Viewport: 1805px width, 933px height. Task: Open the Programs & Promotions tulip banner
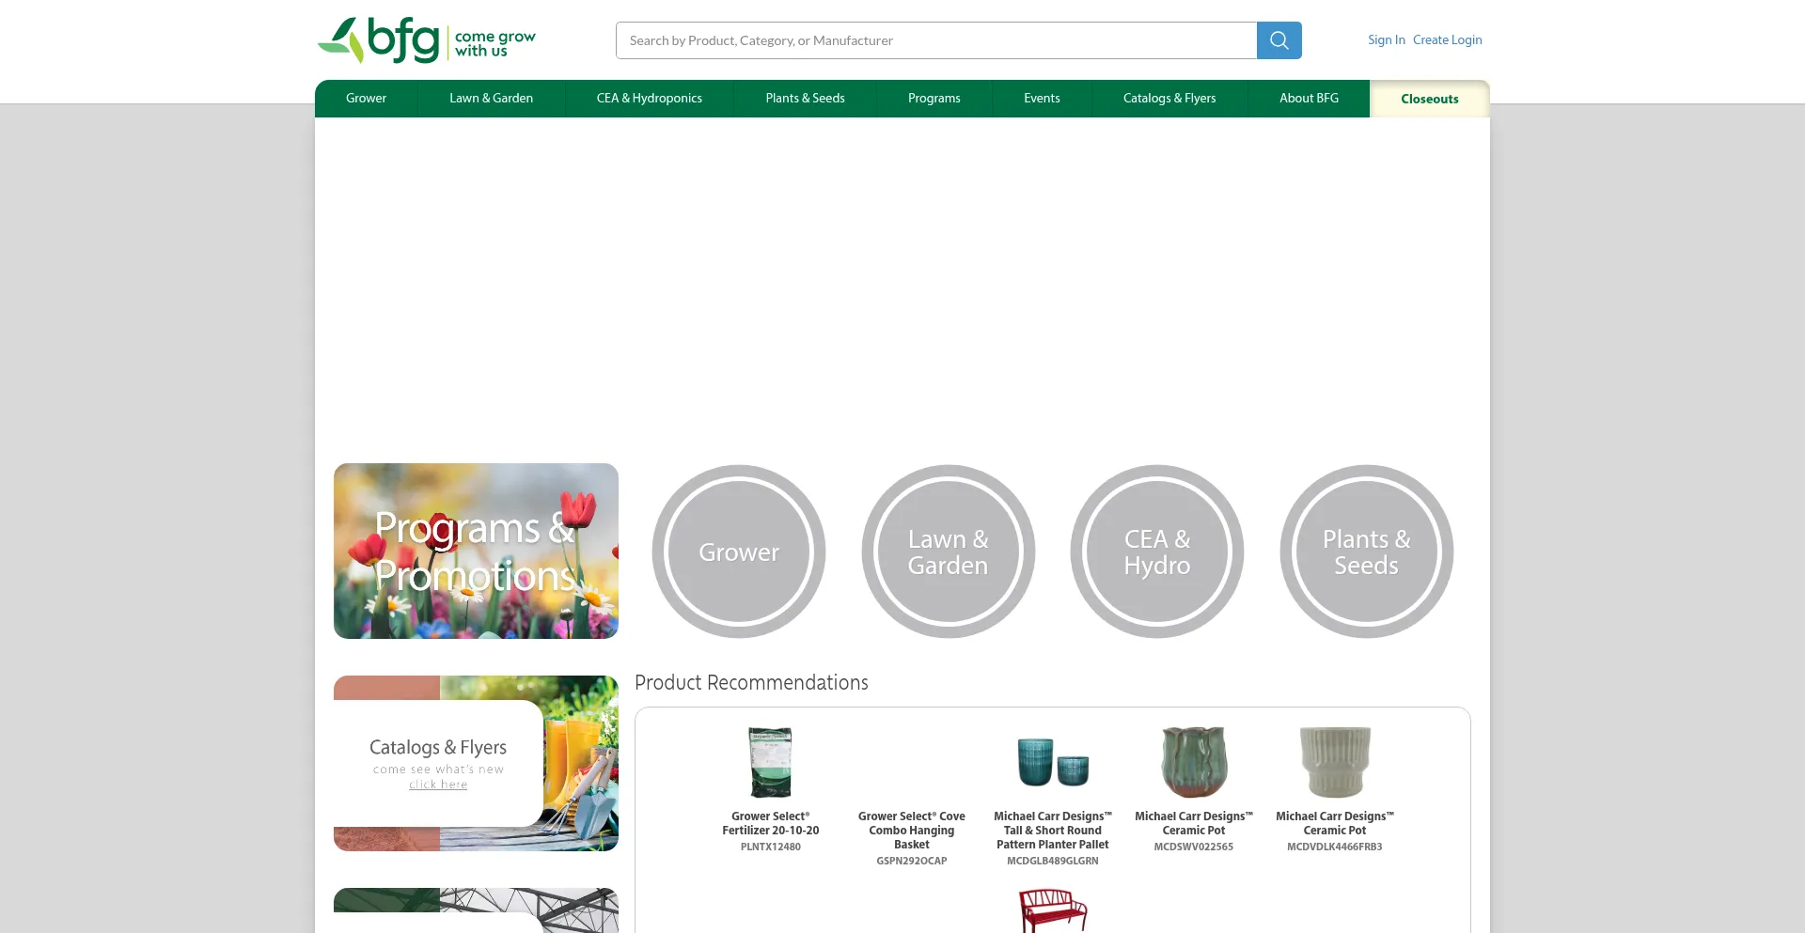click(x=476, y=551)
